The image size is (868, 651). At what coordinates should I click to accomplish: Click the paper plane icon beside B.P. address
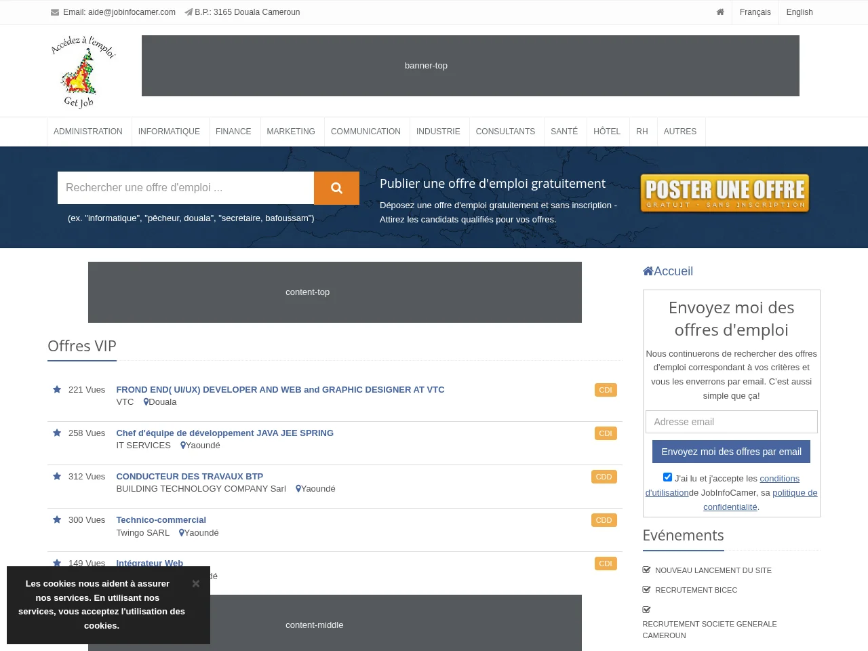tap(189, 12)
